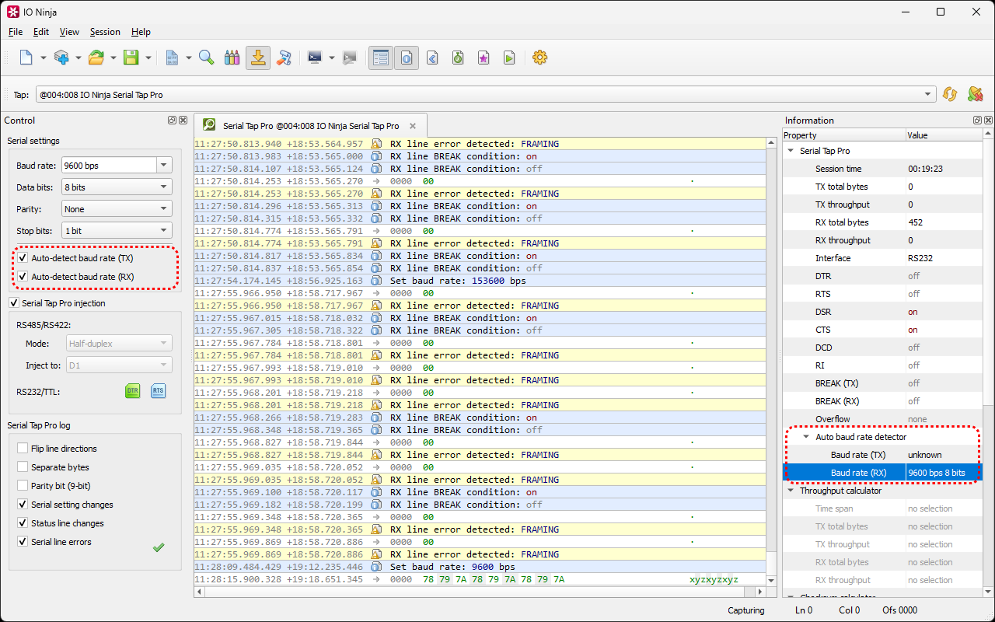This screenshot has width=995, height=622.
Task: Uncheck Serial Tap Pro injection
Action: pyautogui.click(x=14, y=303)
